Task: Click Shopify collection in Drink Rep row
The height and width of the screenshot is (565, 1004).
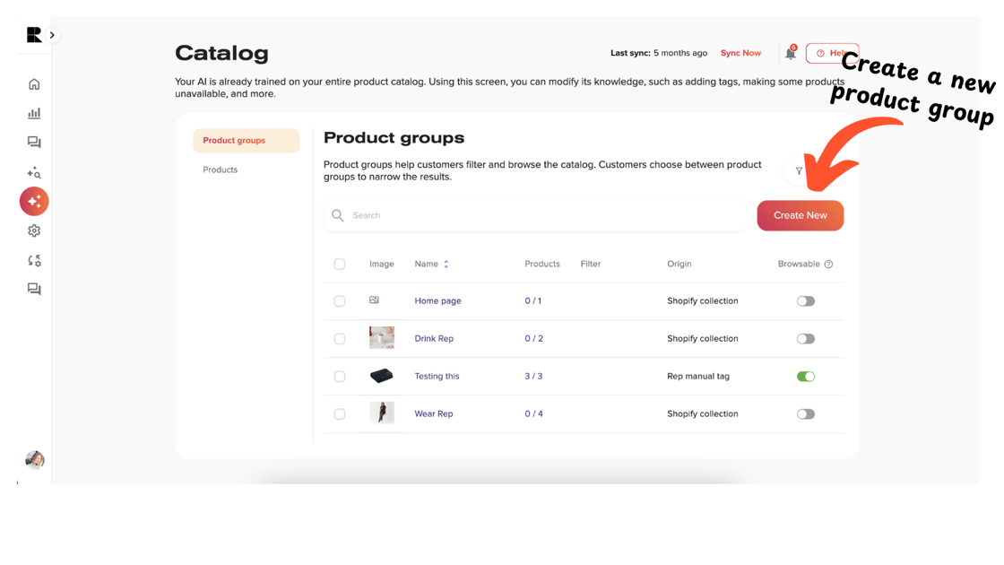Action: (703, 339)
